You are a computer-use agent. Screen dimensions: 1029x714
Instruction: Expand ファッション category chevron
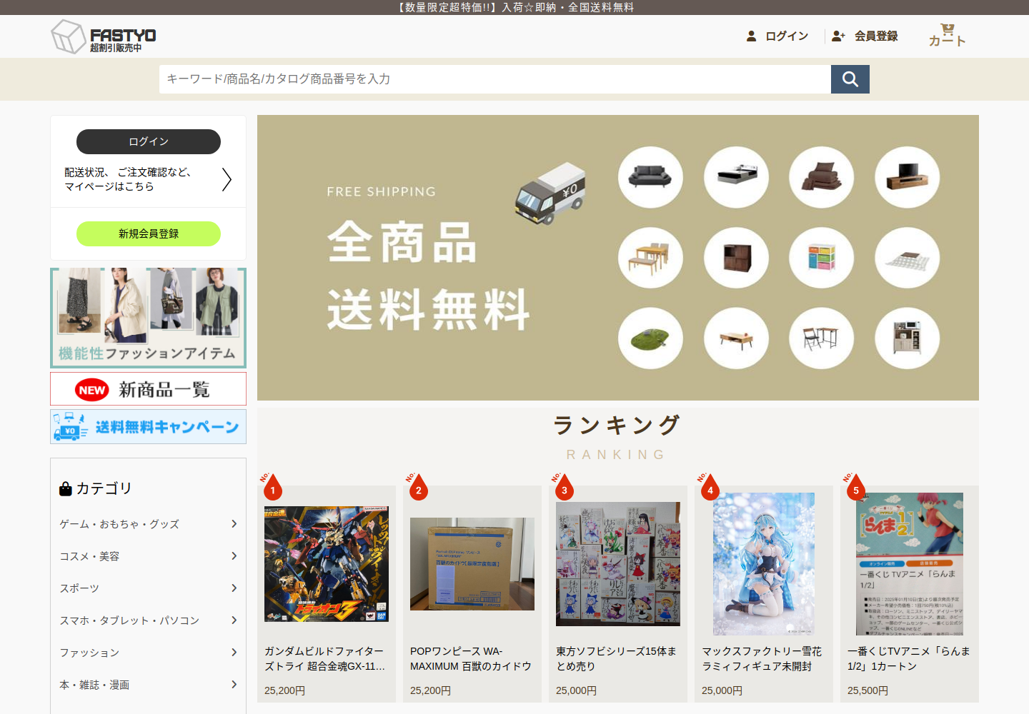pyautogui.click(x=234, y=653)
